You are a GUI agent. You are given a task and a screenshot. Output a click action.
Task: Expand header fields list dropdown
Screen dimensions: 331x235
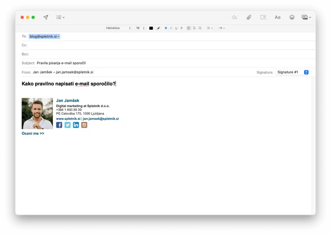[60, 17]
